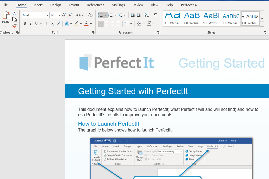Switch to the Mailings tab
The image size is (269, 179).
[x=118, y=5]
